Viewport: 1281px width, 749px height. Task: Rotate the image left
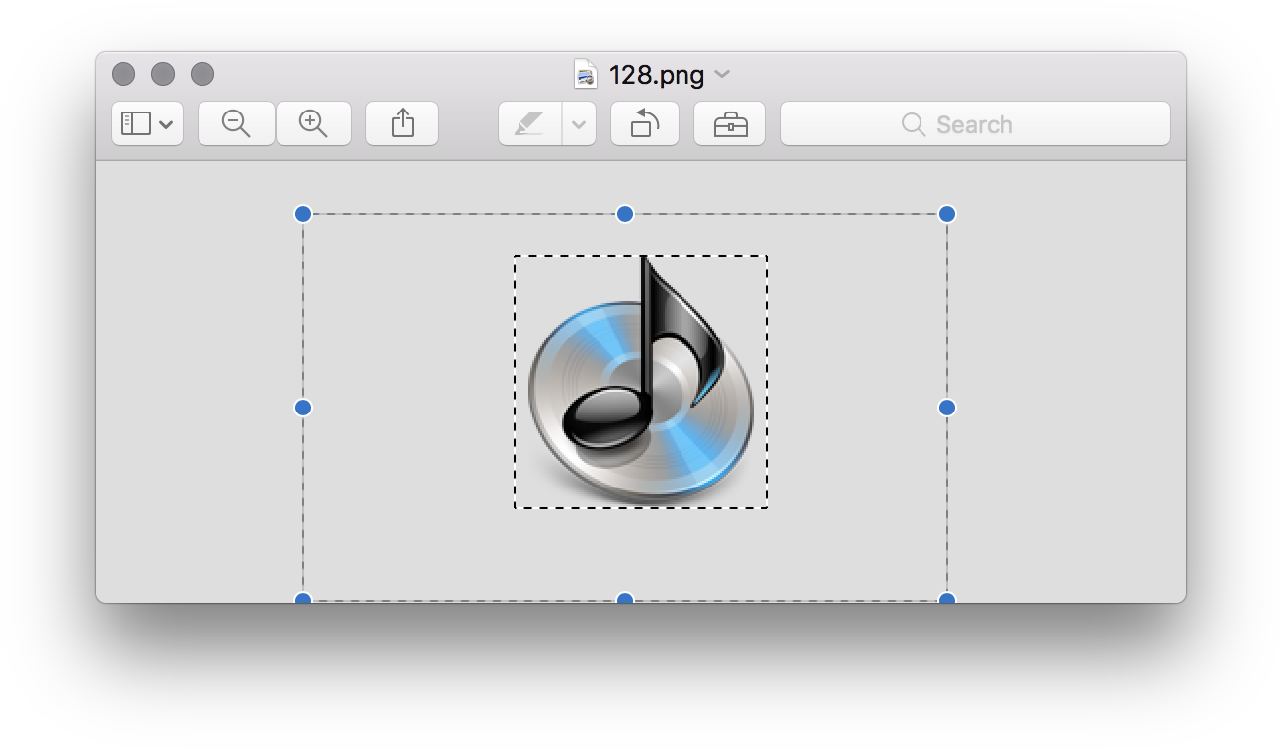pyautogui.click(x=645, y=124)
